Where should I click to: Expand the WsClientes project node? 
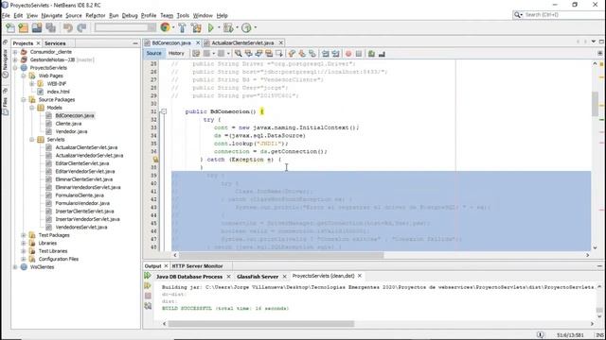click(x=15, y=266)
